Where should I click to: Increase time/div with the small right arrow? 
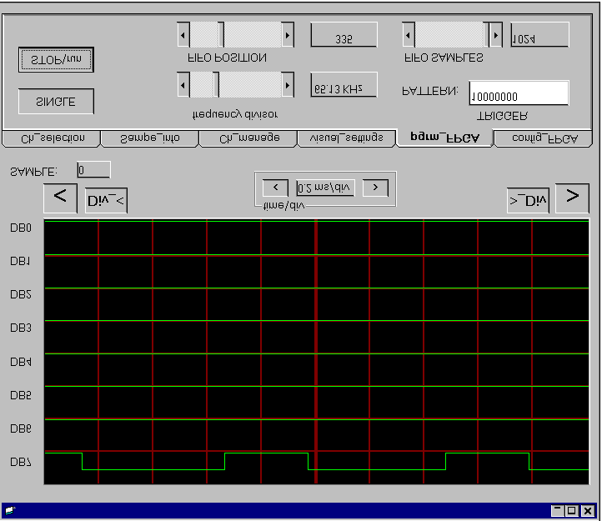375,188
